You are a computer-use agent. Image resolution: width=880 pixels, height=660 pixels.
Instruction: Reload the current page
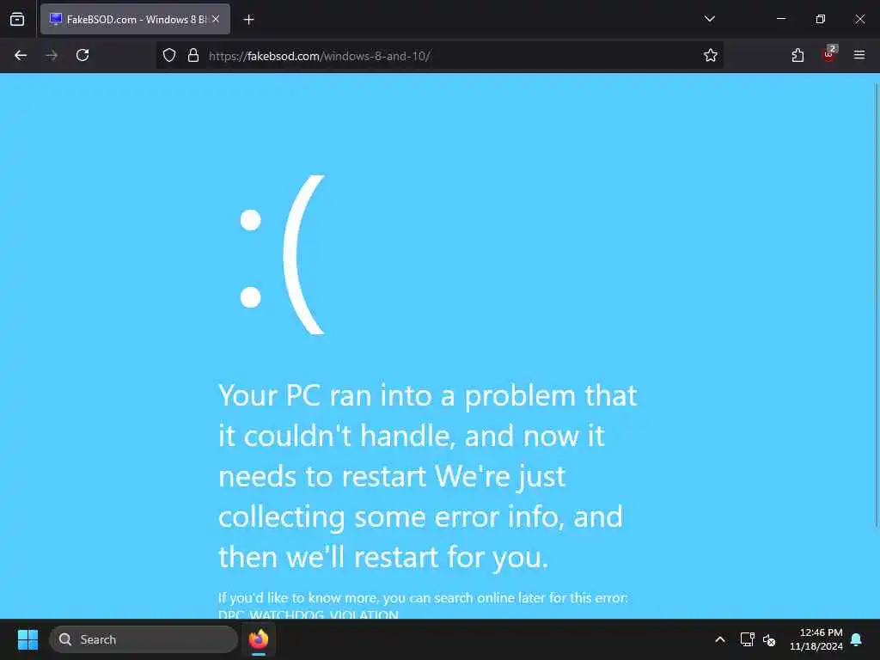(82, 55)
